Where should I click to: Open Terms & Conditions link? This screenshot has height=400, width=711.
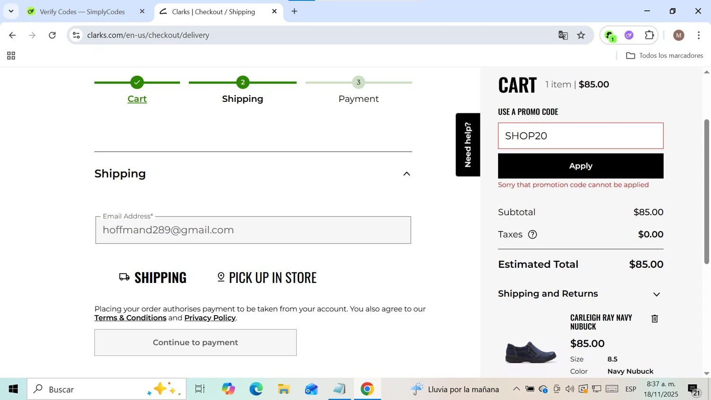pyautogui.click(x=130, y=318)
